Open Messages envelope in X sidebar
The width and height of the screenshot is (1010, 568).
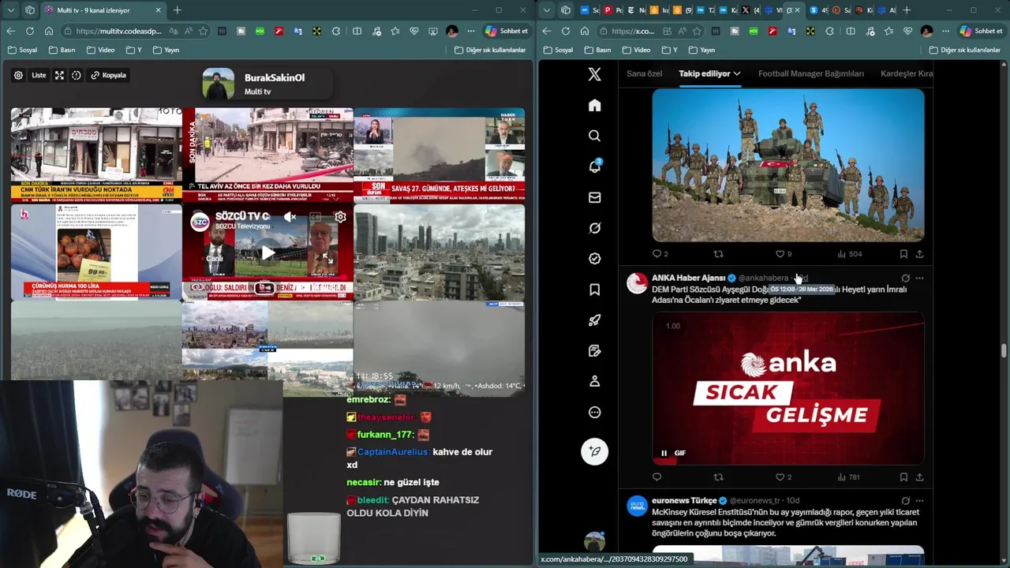(x=595, y=197)
